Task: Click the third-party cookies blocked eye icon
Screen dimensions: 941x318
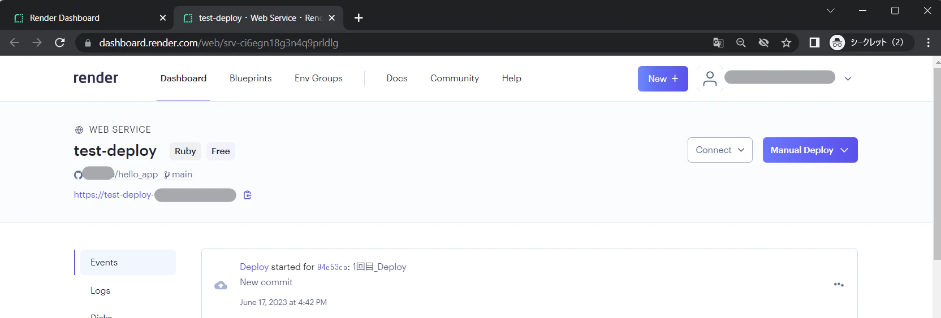Action: click(763, 42)
